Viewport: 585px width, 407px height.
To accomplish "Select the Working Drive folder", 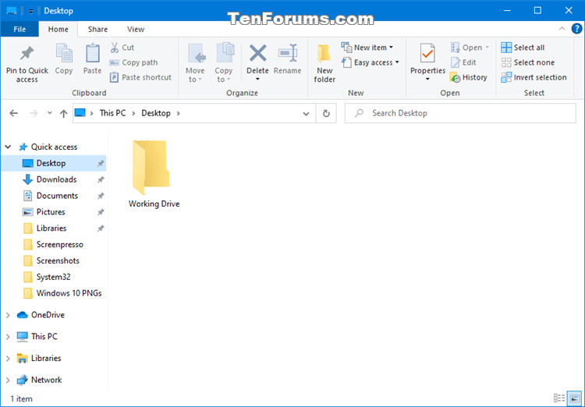I will coord(154,174).
